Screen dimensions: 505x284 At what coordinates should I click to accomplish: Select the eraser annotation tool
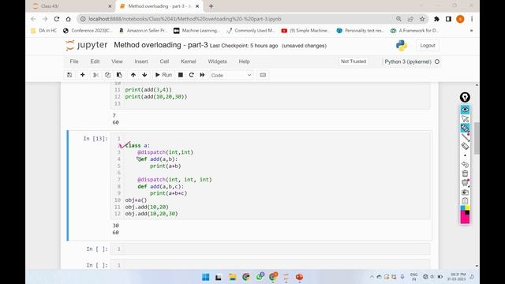click(465, 146)
